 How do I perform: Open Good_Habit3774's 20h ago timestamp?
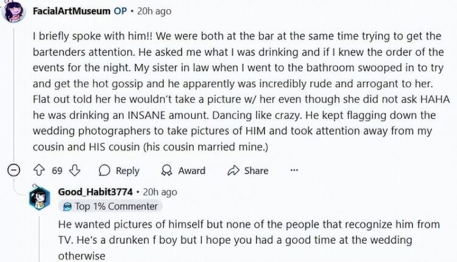coord(160,192)
